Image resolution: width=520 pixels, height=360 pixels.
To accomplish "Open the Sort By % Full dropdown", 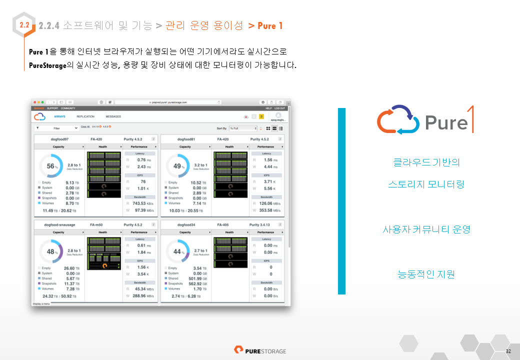I will 243,128.
